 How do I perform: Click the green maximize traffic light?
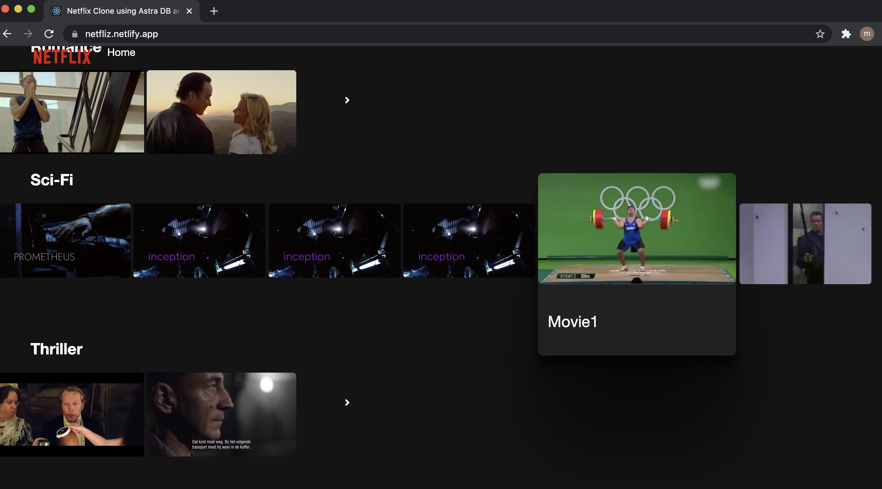tap(31, 9)
